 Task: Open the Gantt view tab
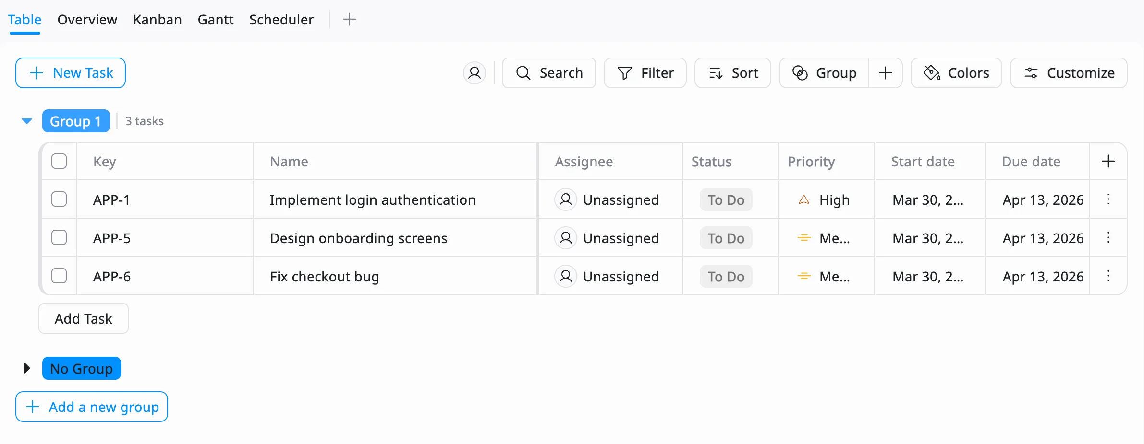pos(216,19)
